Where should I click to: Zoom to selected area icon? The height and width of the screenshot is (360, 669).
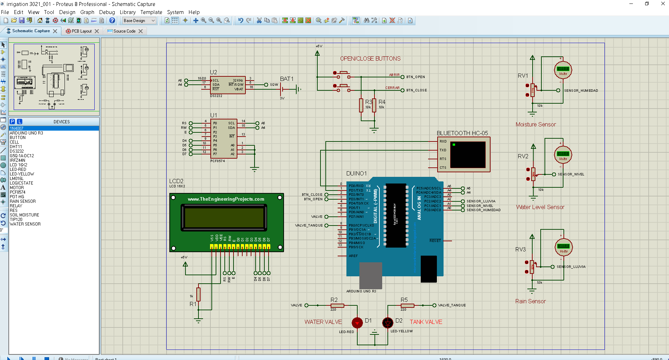227,21
